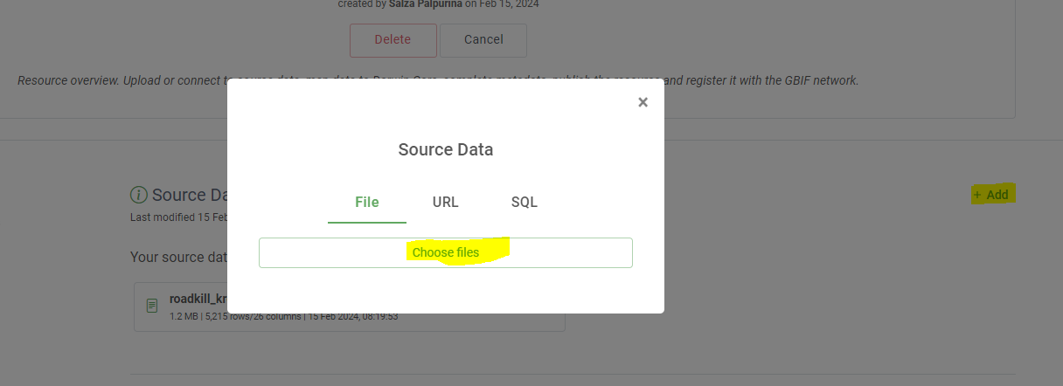Switch to the SQL tab

[525, 202]
